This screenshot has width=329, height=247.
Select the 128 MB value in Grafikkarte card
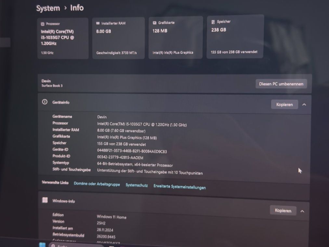(x=160, y=31)
